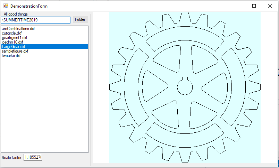Select the highlighted LargeGear.dxf entry
The image size is (279, 168).
coord(44,47)
